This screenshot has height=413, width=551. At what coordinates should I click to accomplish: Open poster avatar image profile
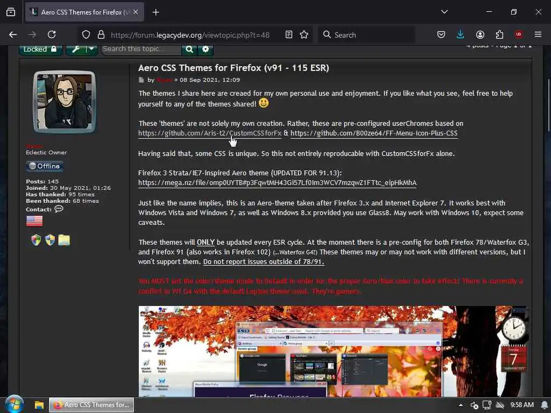coord(65,102)
